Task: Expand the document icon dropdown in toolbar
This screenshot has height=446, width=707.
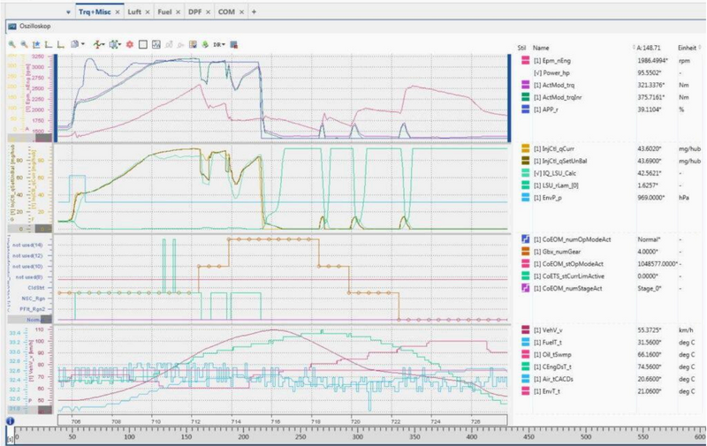Action: [x=83, y=43]
